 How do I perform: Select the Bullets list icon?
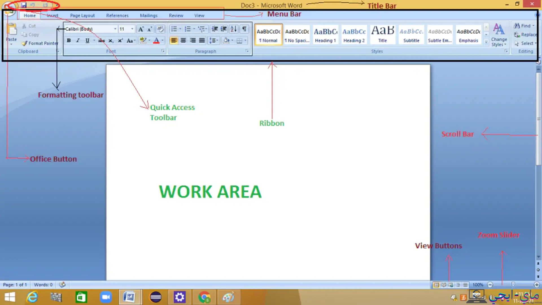[174, 29]
